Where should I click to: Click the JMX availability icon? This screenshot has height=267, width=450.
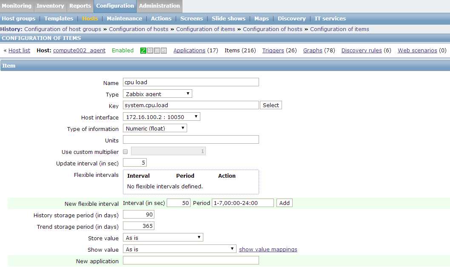click(157, 51)
